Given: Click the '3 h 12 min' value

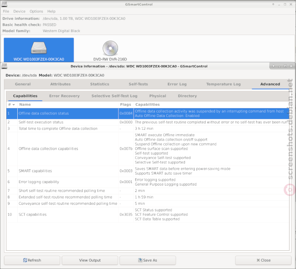Looking at the screenshot, I should coord(144,128).
